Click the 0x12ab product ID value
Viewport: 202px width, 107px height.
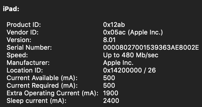coord(114,25)
